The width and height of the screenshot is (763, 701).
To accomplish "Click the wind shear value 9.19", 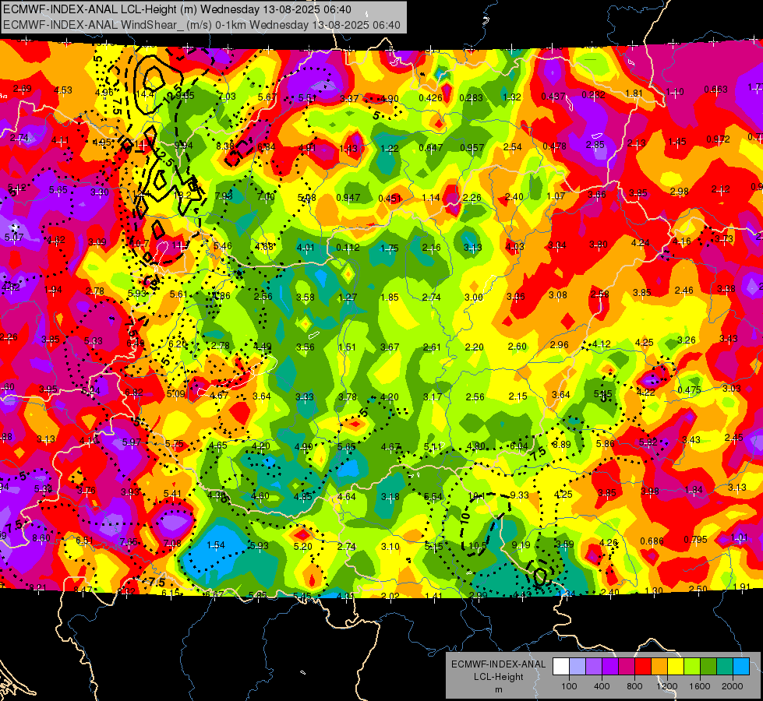I will click(521, 545).
